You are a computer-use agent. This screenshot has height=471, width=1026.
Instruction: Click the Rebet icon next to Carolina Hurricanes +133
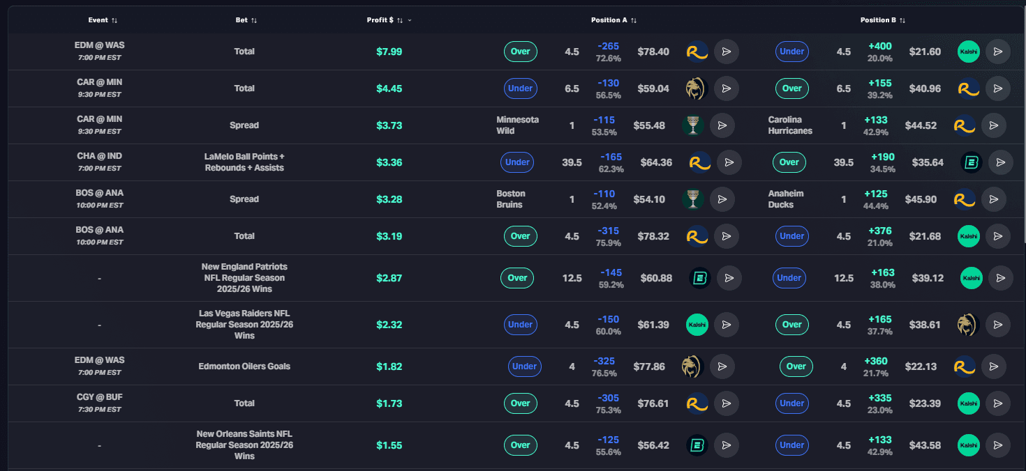pos(965,125)
